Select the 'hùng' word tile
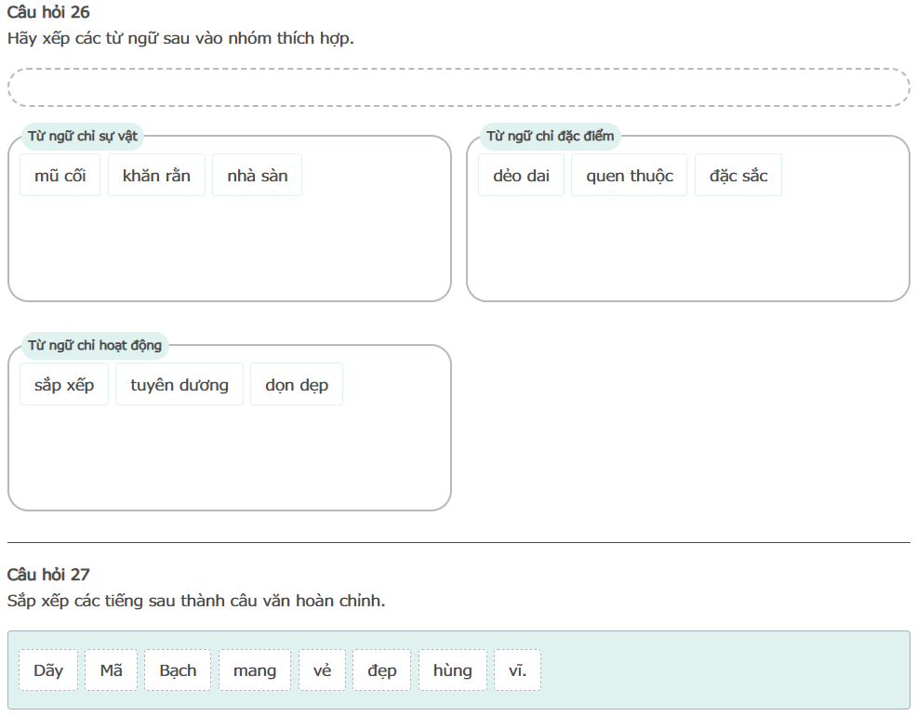 click(452, 670)
